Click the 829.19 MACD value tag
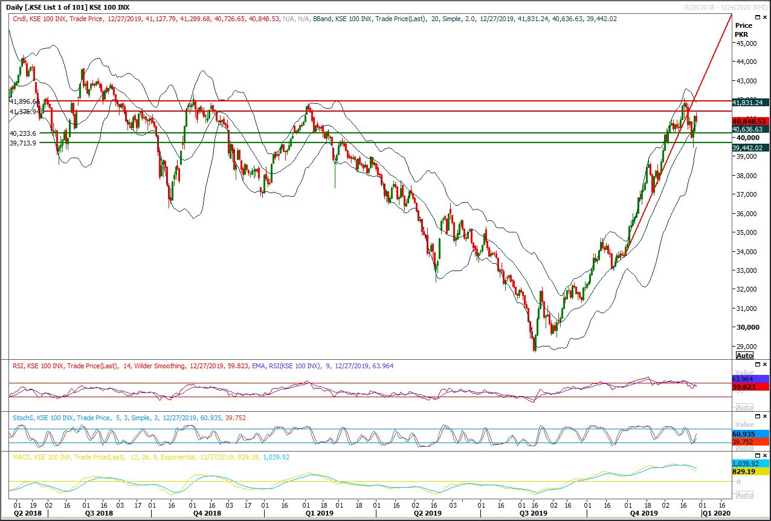The height and width of the screenshot is (521, 771). pyautogui.click(x=750, y=471)
